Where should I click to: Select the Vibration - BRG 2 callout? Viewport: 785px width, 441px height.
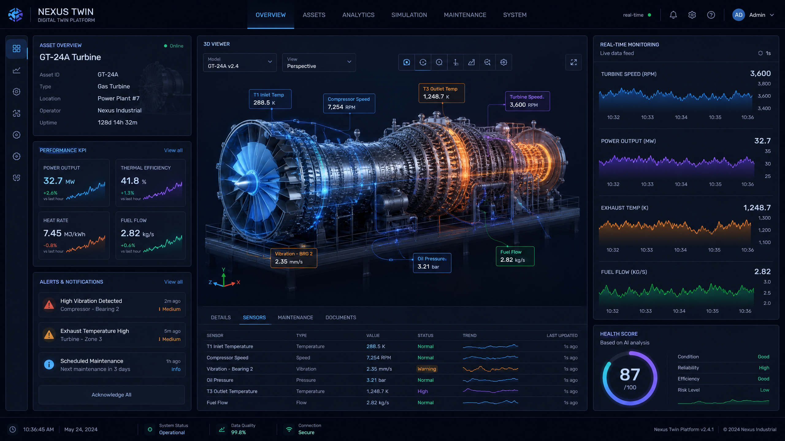[294, 258]
